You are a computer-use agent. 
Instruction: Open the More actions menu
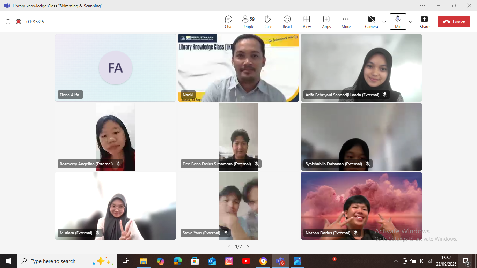(346, 22)
